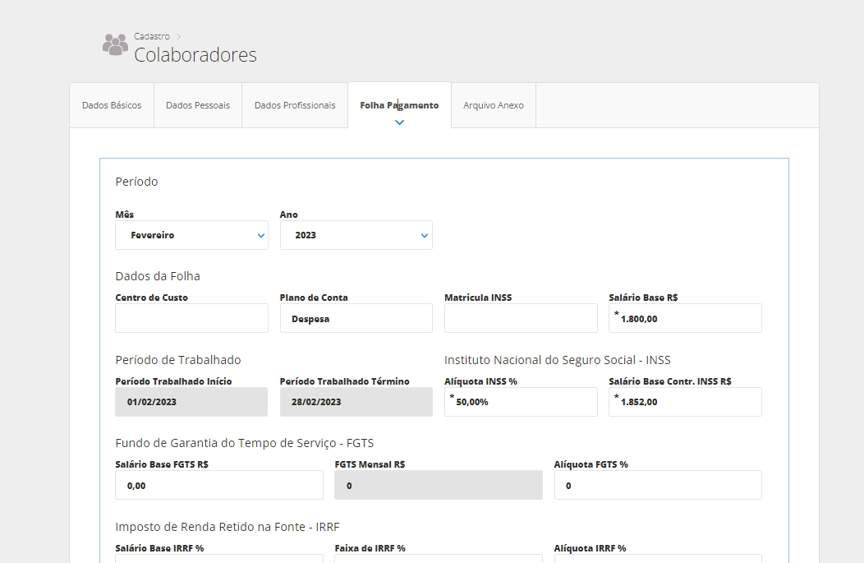Click the Salário Base R$ field
Screen dimensions: 864x563
(x=685, y=318)
